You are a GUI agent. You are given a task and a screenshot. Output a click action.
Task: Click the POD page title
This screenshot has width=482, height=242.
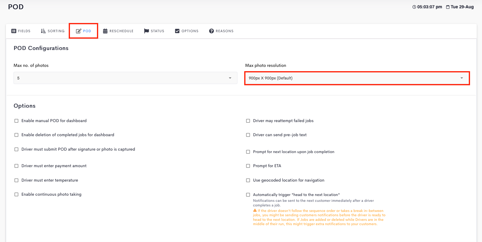(16, 7)
